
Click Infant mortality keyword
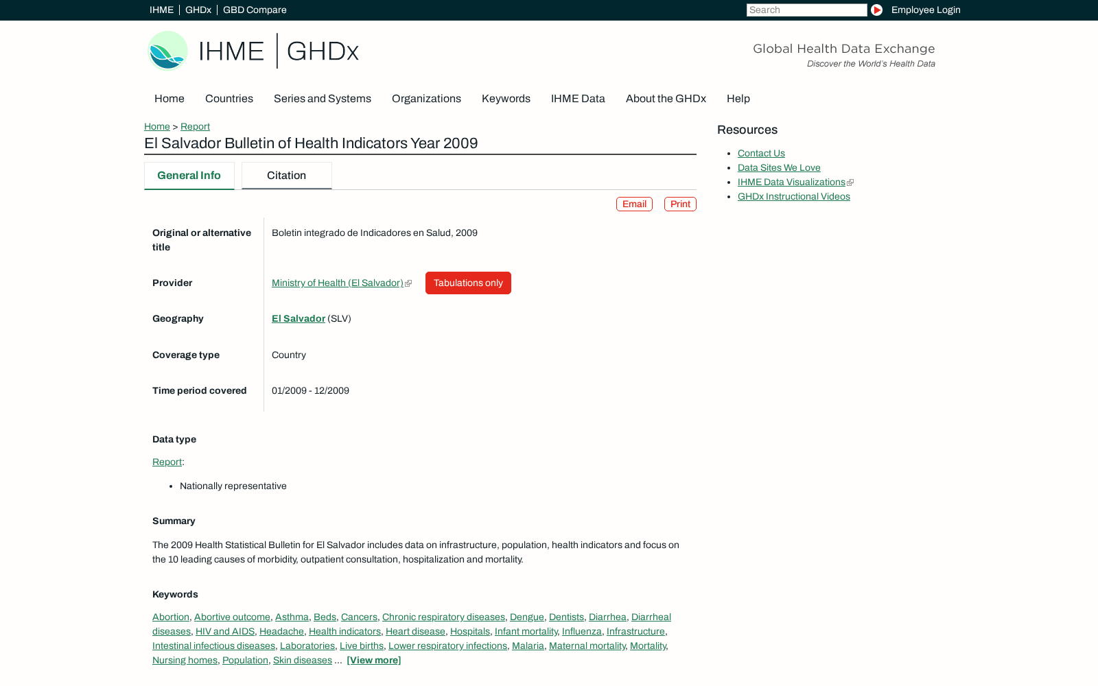point(526,632)
